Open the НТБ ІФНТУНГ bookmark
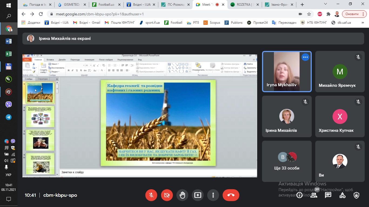This screenshot has width=369, height=207. point(314,23)
